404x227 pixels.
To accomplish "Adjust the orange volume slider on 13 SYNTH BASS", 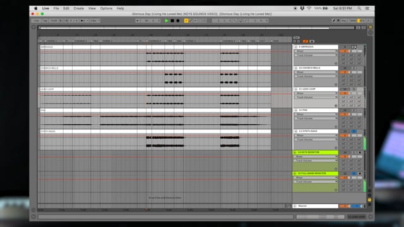I will (345, 136).
